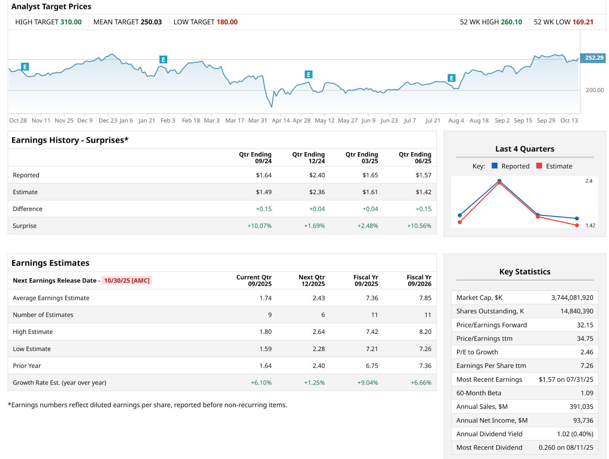
Task: Click the red Estimate legend square
Action: (x=539, y=166)
